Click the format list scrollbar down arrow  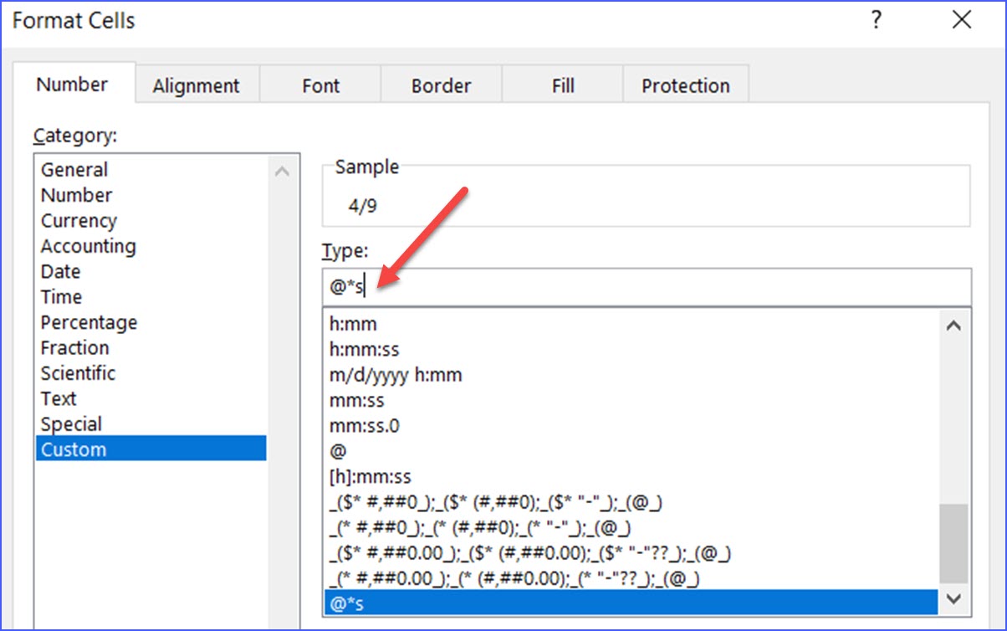point(953,599)
